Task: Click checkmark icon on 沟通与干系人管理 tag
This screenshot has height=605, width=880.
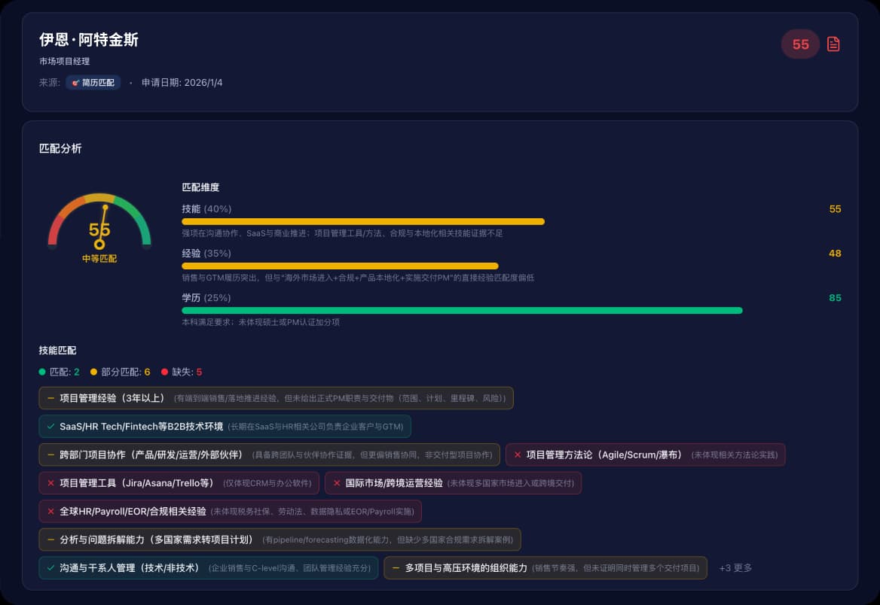Action: pyautogui.click(x=50, y=568)
